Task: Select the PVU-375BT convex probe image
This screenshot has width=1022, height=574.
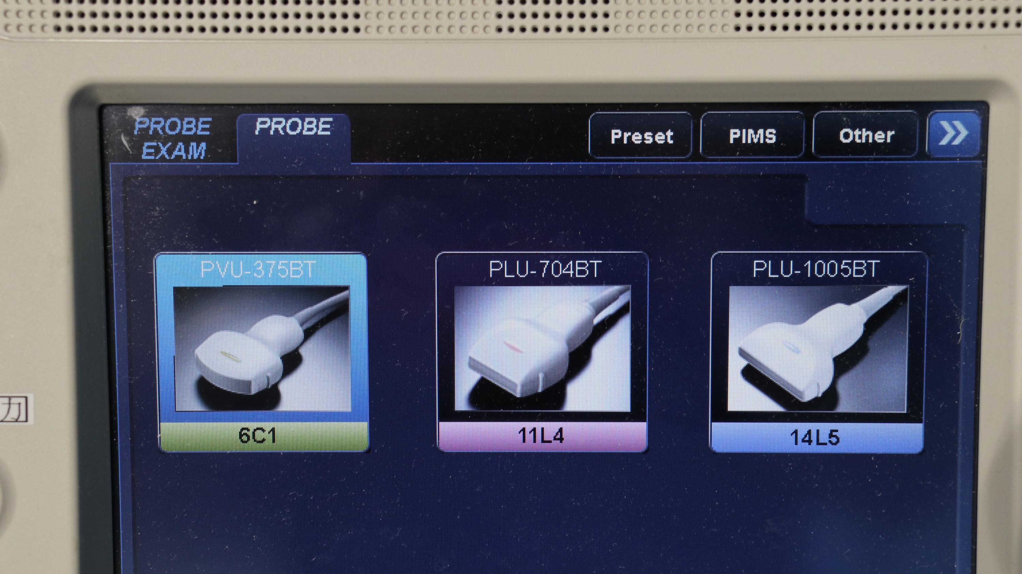Action: (262, 349)
